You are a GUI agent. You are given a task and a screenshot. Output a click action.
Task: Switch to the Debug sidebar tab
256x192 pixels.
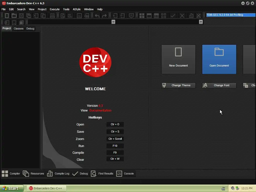(x=30, y=28)
